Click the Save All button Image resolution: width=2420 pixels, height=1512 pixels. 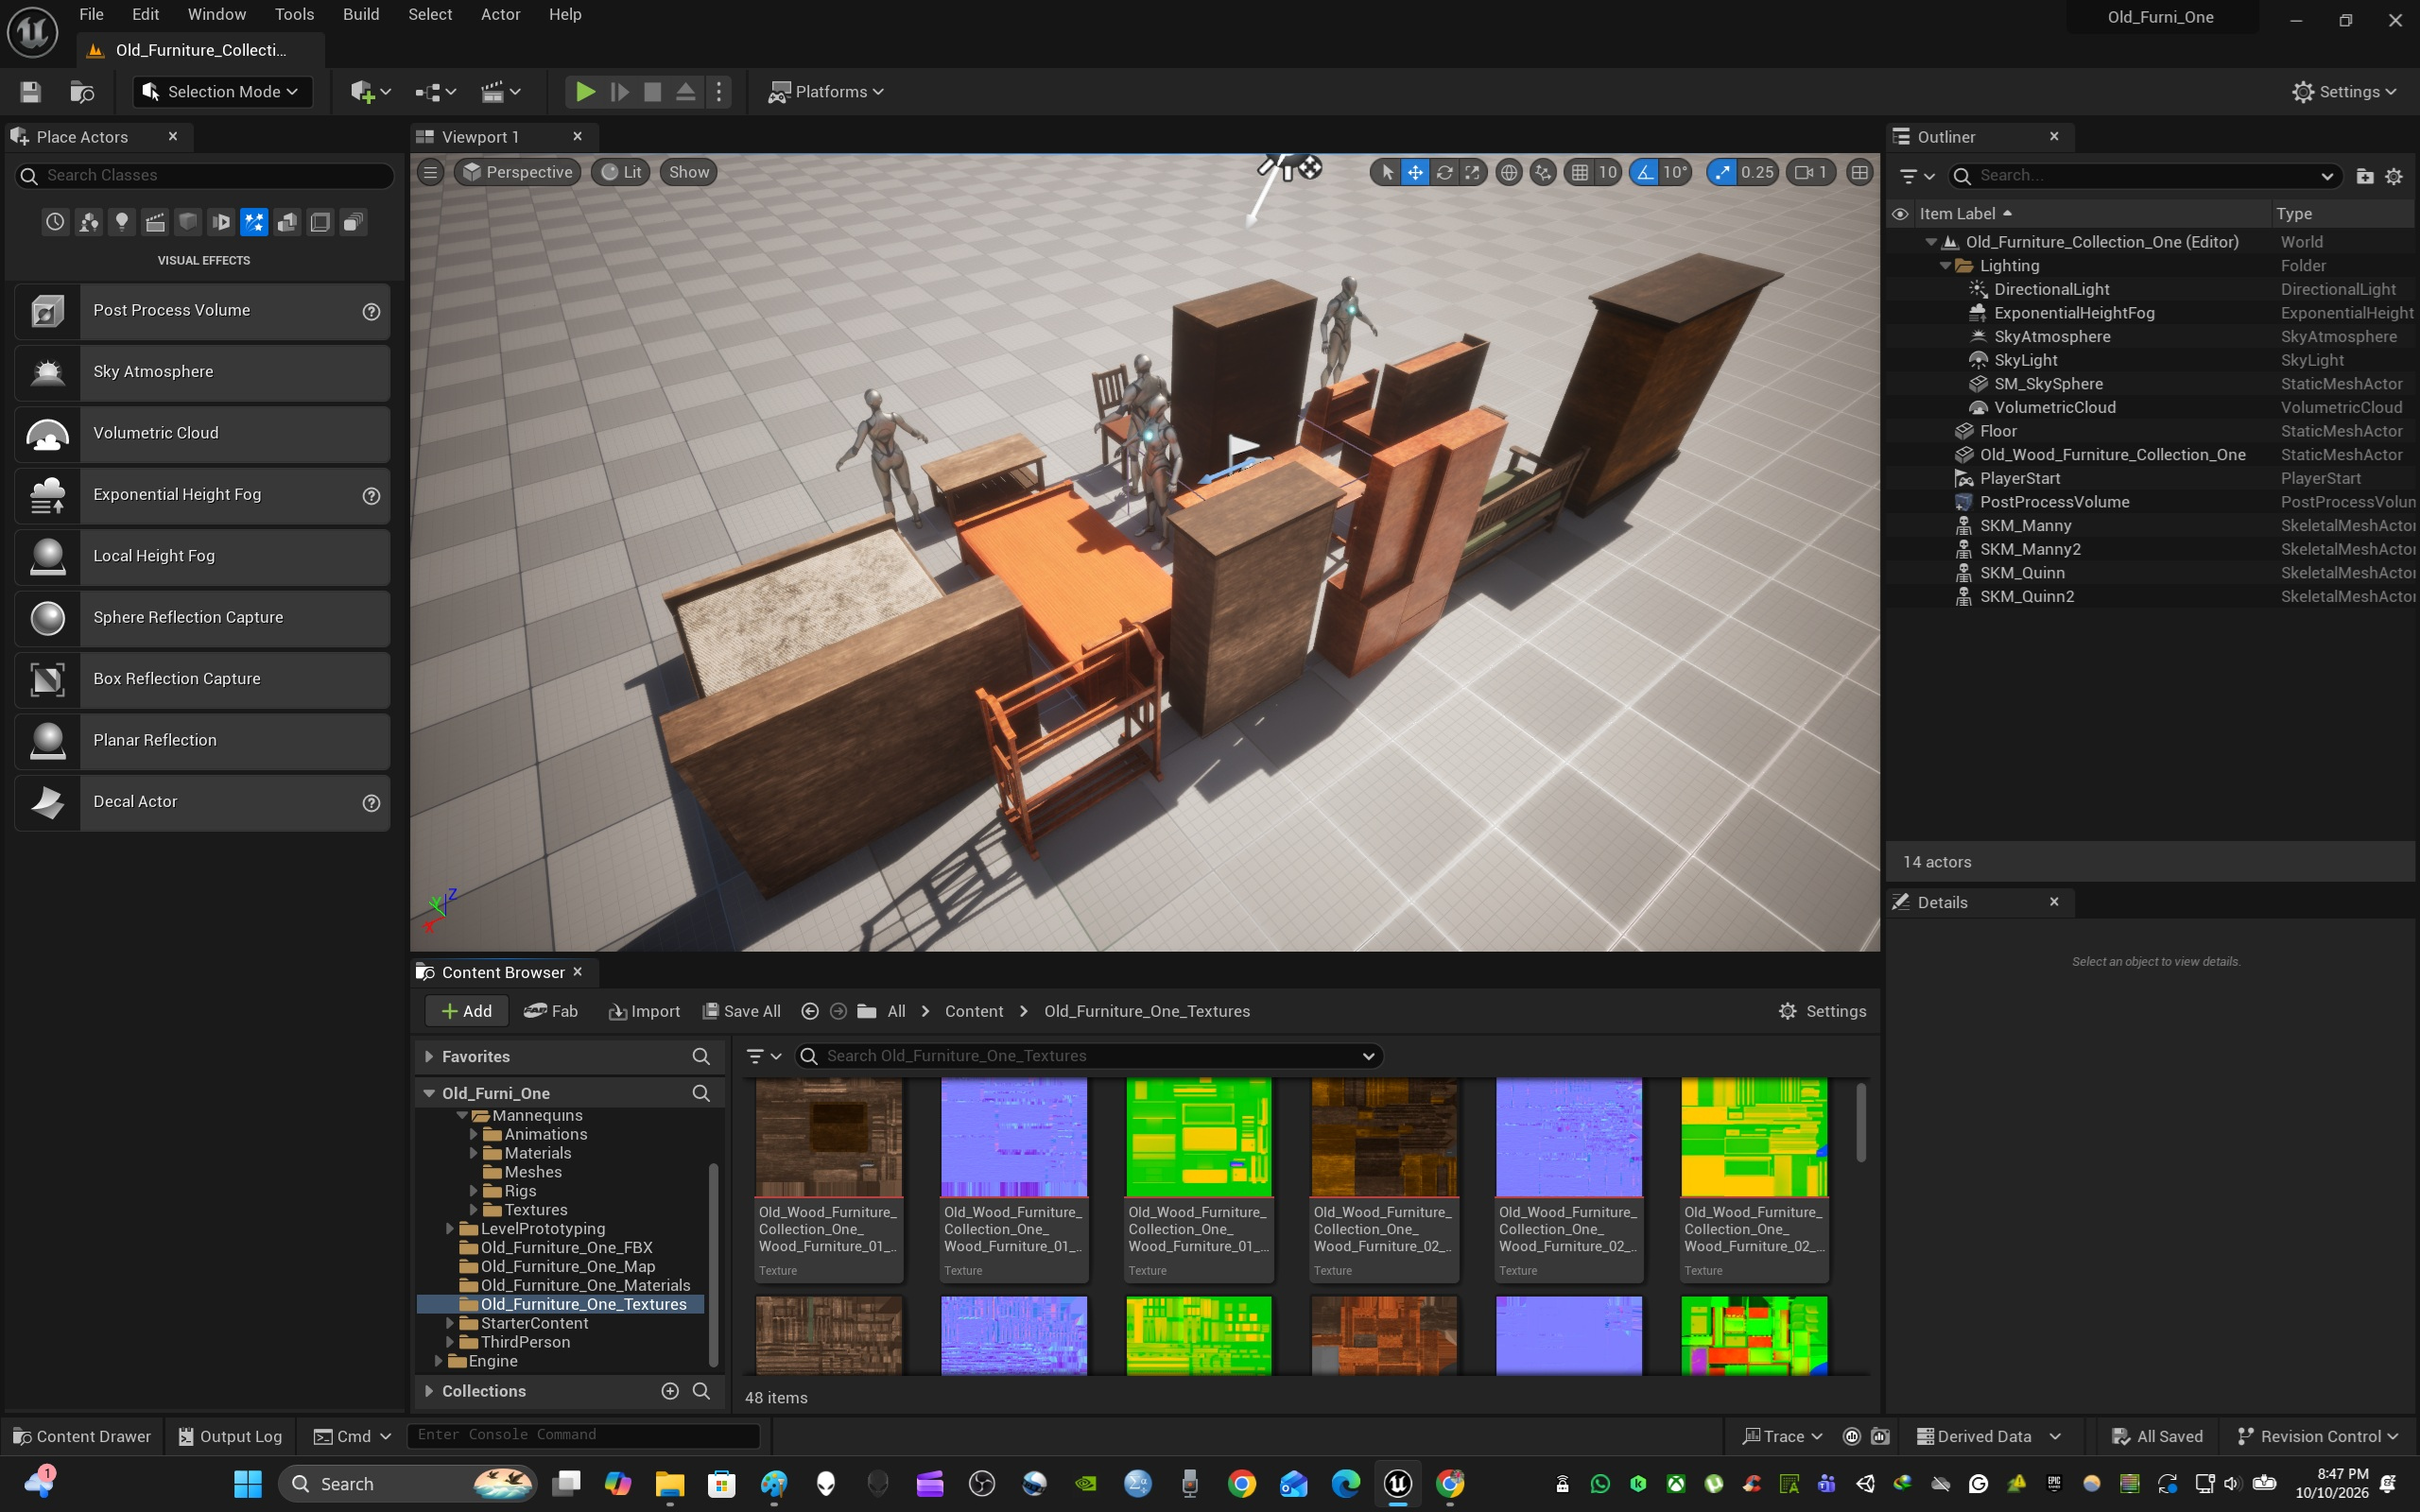pyautogui.click(x=742, y=1011)
